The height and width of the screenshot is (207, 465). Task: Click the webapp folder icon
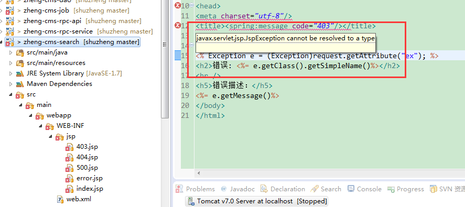(40, 116)
